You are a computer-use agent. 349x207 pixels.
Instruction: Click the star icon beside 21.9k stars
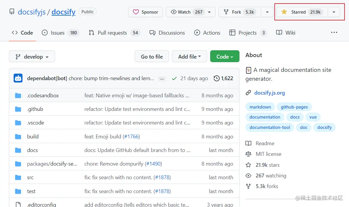coord(248,165)
